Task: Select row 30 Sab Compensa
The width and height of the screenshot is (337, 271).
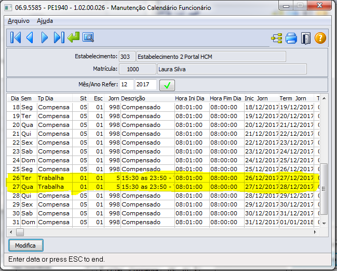Action: click(x=163, y=213)
